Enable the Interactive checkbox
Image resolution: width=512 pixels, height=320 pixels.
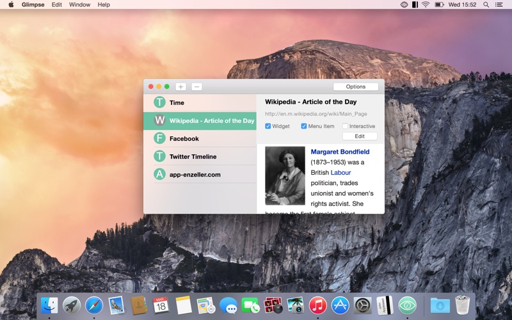[x=345, y=126]
